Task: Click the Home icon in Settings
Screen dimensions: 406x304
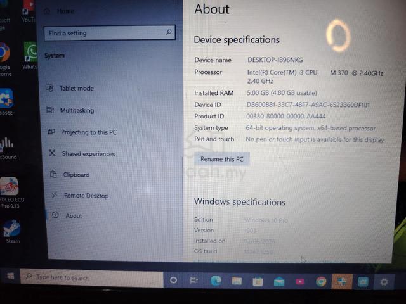Action: point(47,11)
